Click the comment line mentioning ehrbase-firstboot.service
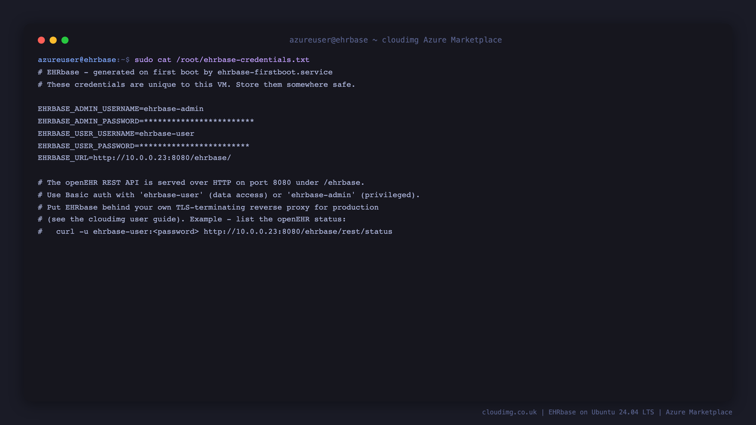The height and width of the screenshot is (425, 756). pyautogui.click(x=185, y=72)
